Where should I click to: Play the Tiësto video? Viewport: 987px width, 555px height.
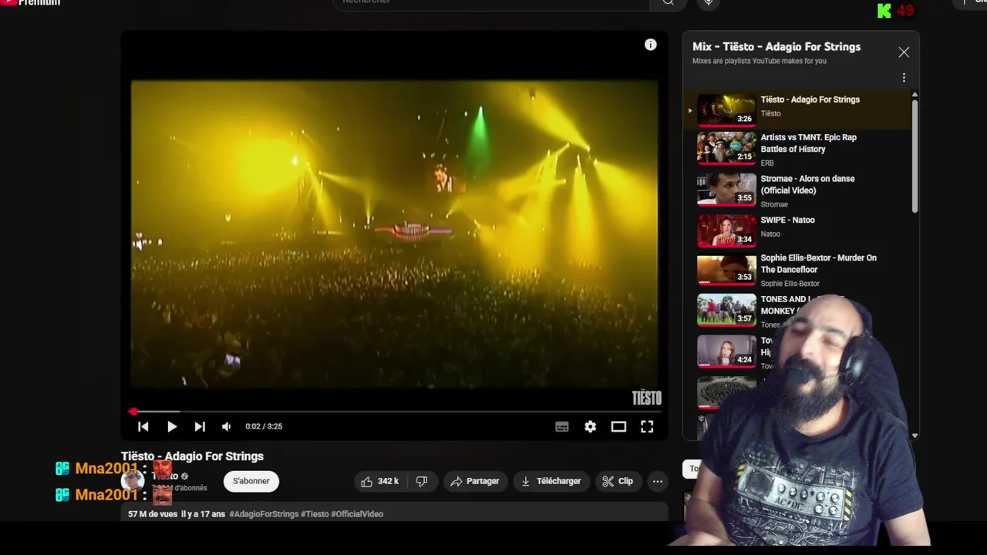pyautogui.click(x=172, y=426)
